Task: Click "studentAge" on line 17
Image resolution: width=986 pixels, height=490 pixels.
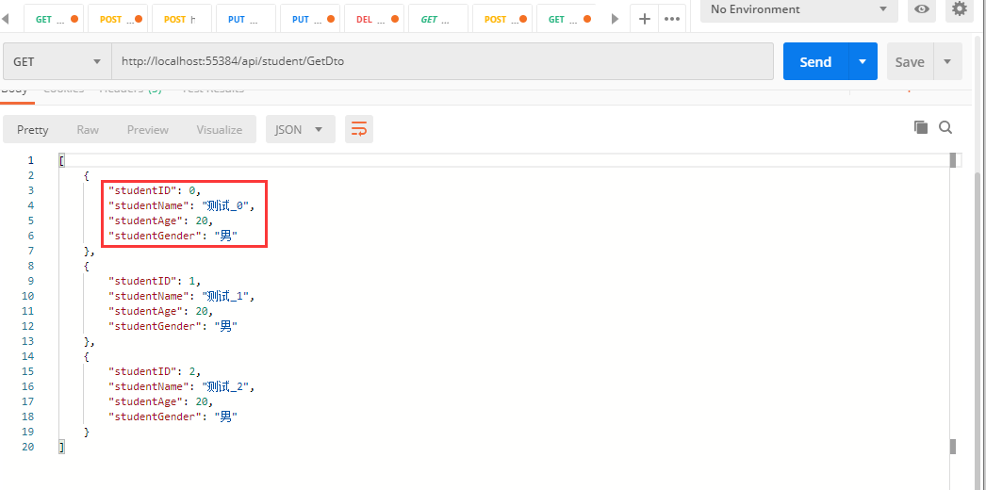Action: pos(146,401)
